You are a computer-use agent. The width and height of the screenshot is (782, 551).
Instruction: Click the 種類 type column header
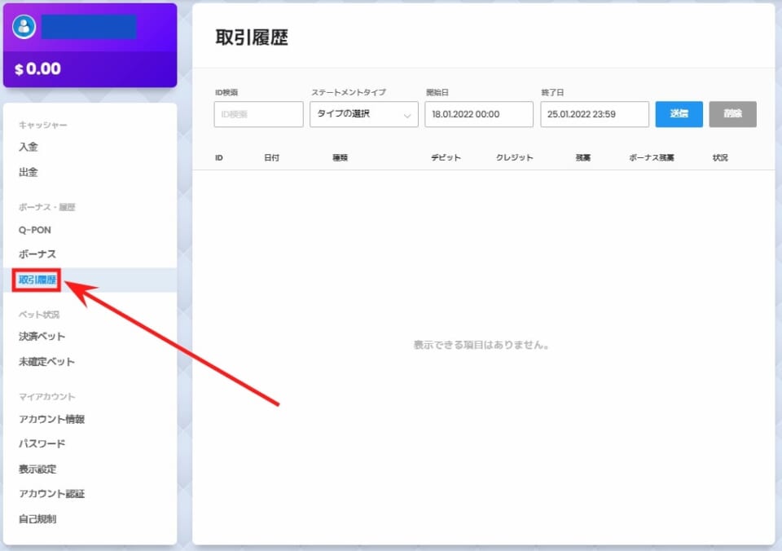click(340, 157)
